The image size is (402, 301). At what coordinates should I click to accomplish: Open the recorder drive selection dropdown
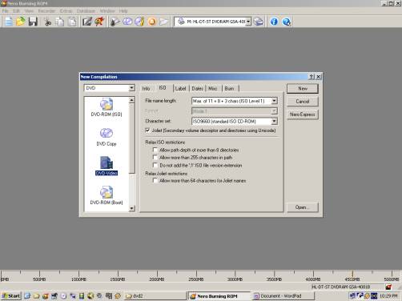tap(248, 22)
